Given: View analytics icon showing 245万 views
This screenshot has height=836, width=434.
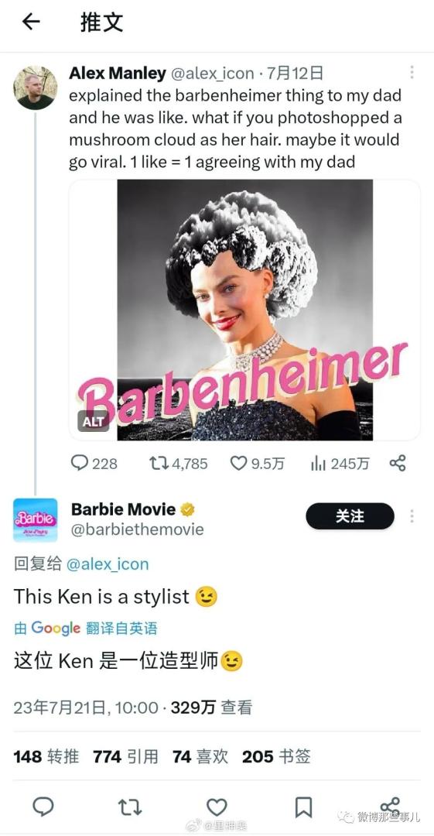Looking at the screenshot, I should click(x=318, y=463).
